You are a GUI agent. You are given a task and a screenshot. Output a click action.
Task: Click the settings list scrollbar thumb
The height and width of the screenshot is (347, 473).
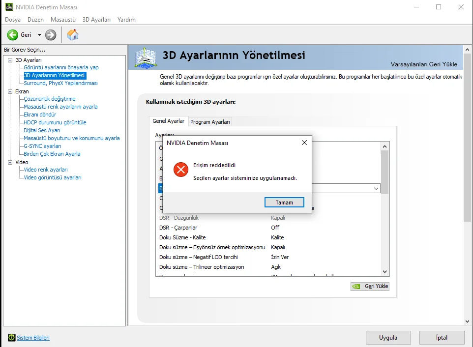point(384,172)
